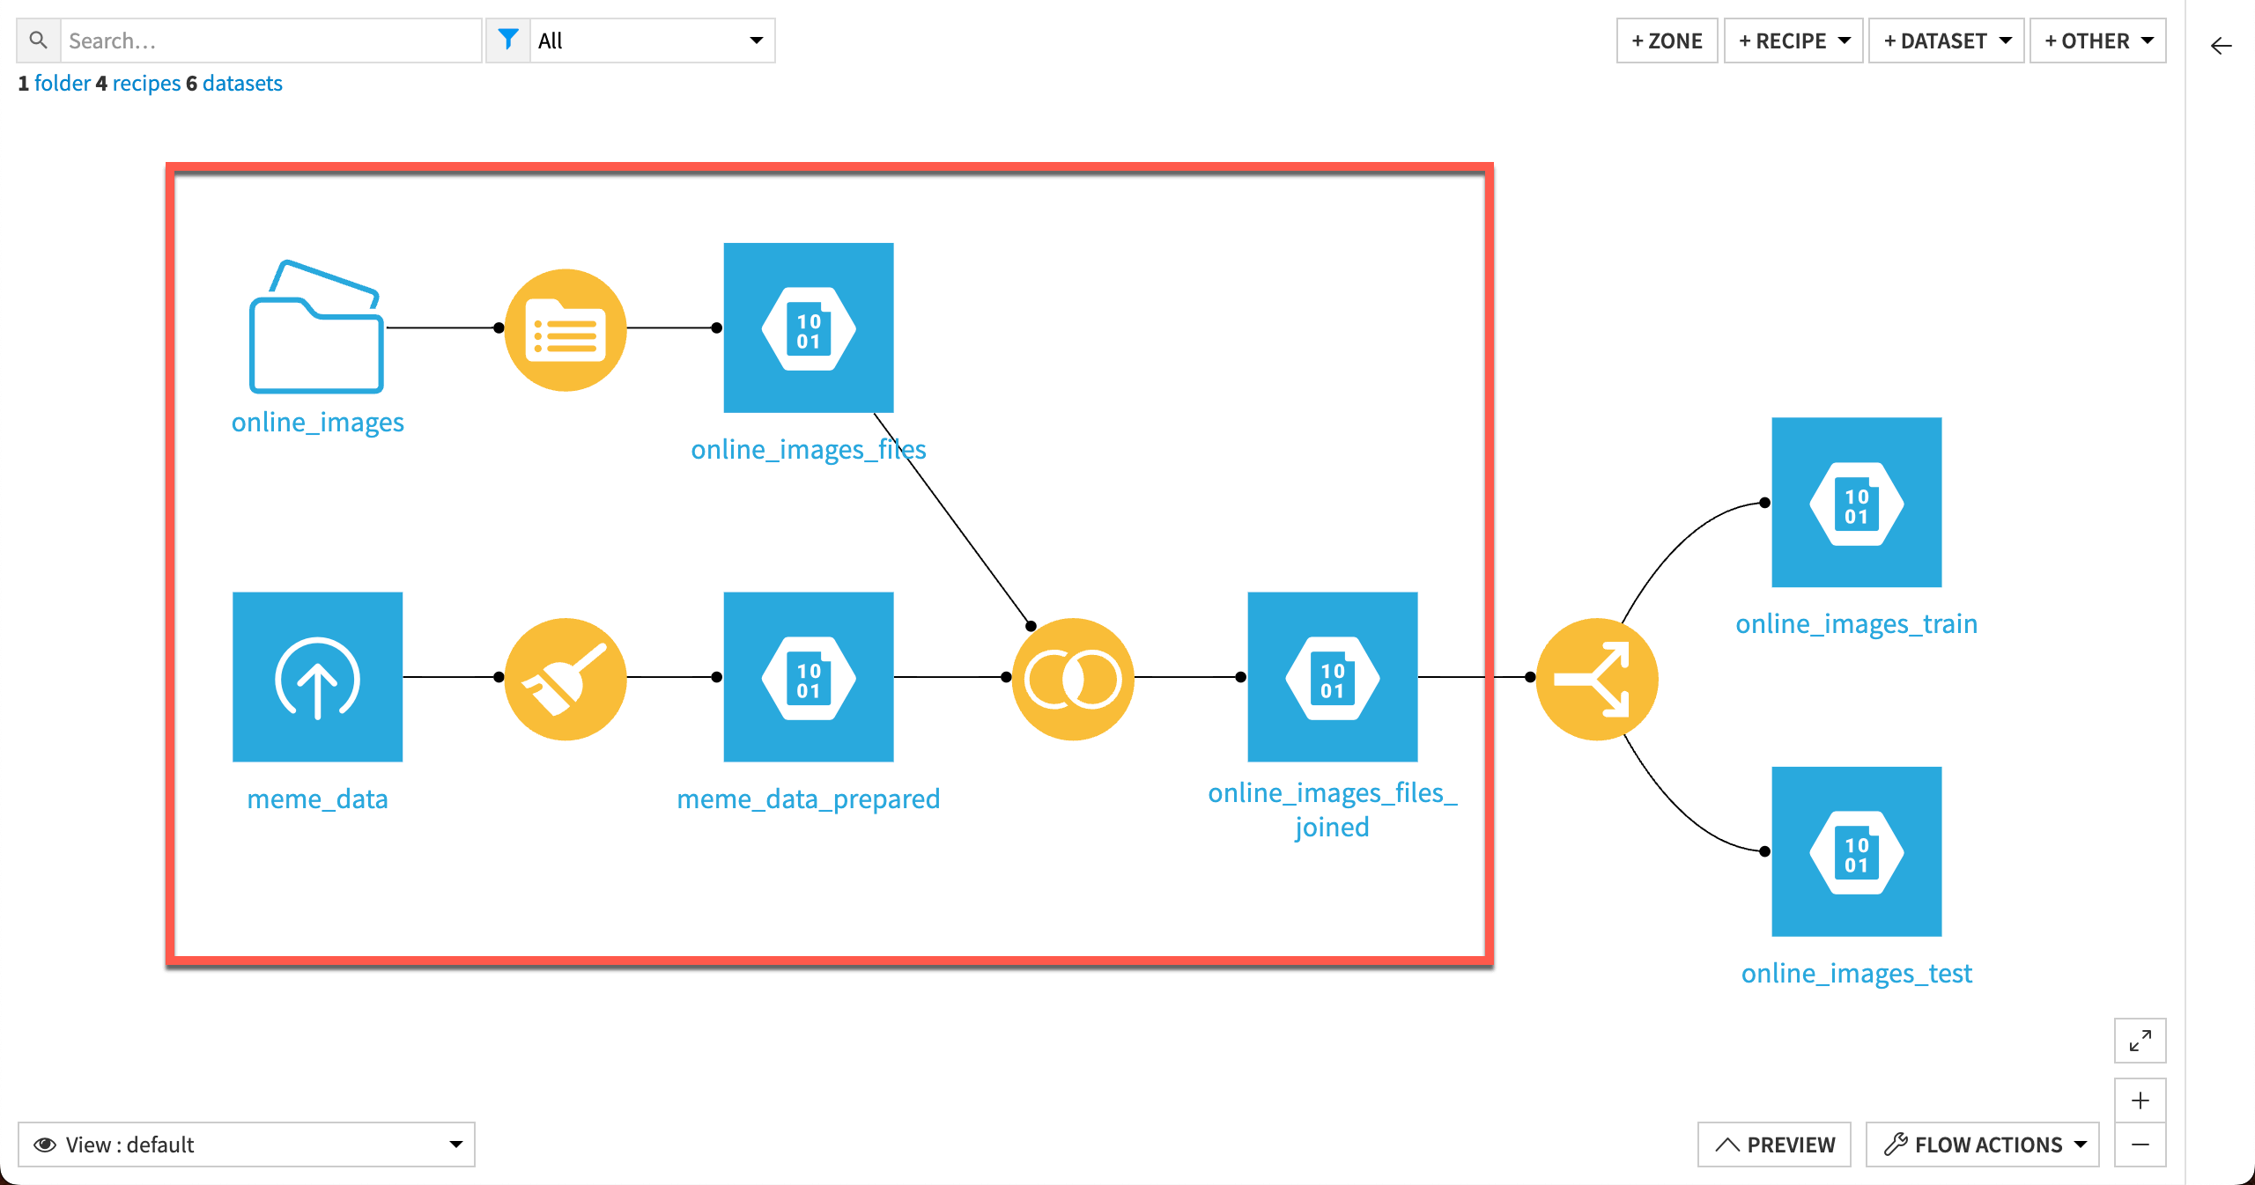Screen dimensions: 2255x1185
Task: Open the online_images_train dataset icon
Action: pyautogui.click(x=1855, y=503)
